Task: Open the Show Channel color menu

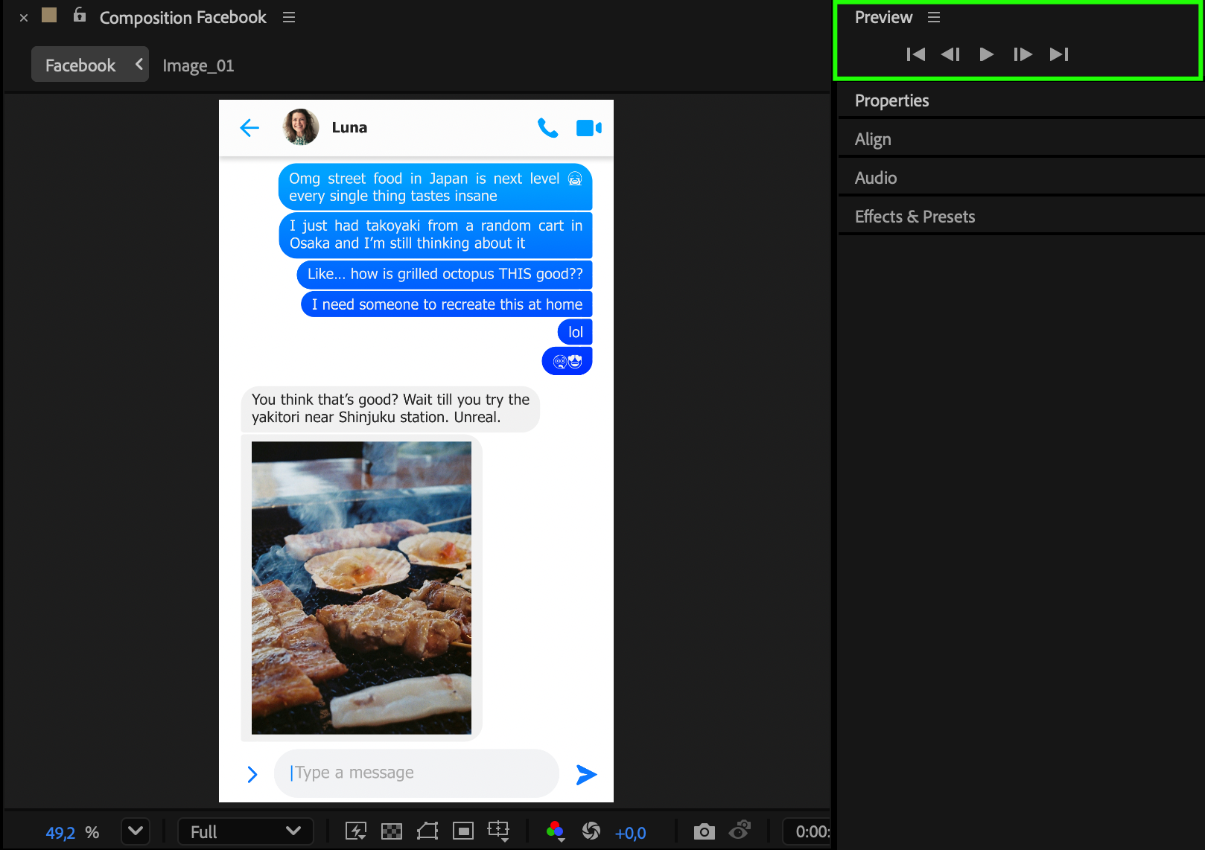Action: pyautogui.click(x=555, y=831)
